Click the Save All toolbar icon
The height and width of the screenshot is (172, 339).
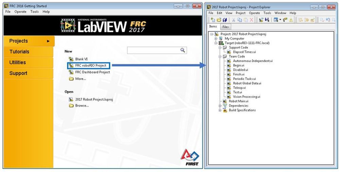[225, 20]
